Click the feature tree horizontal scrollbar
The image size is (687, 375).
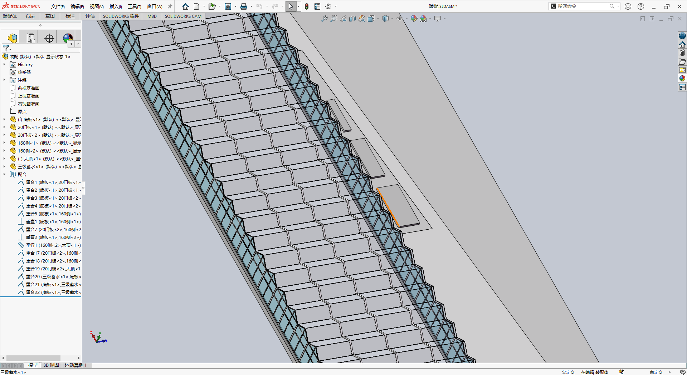click(x=33, y=358)
